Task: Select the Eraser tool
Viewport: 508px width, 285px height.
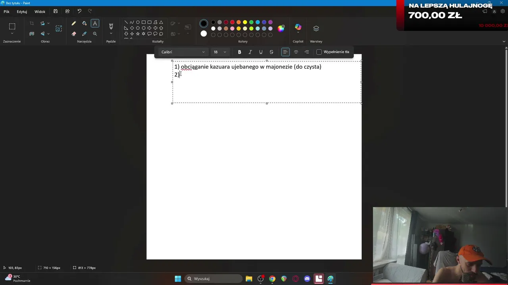Action: tap(74, 34)
